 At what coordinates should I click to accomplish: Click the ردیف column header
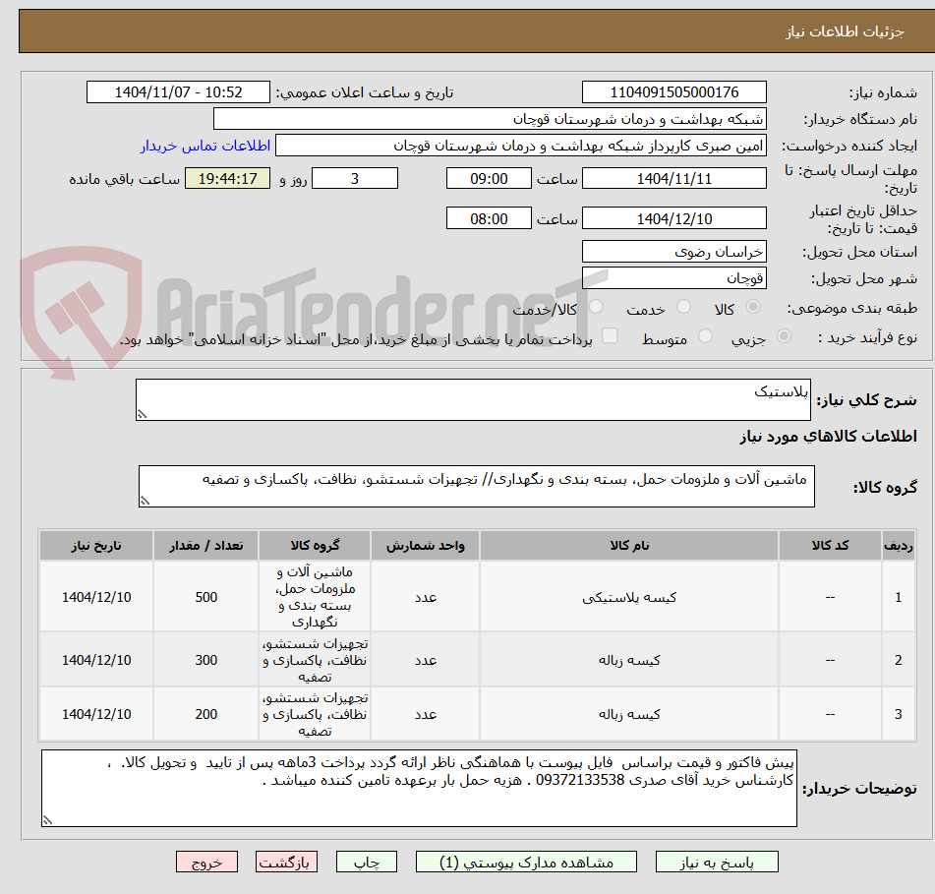pos(898,545)
